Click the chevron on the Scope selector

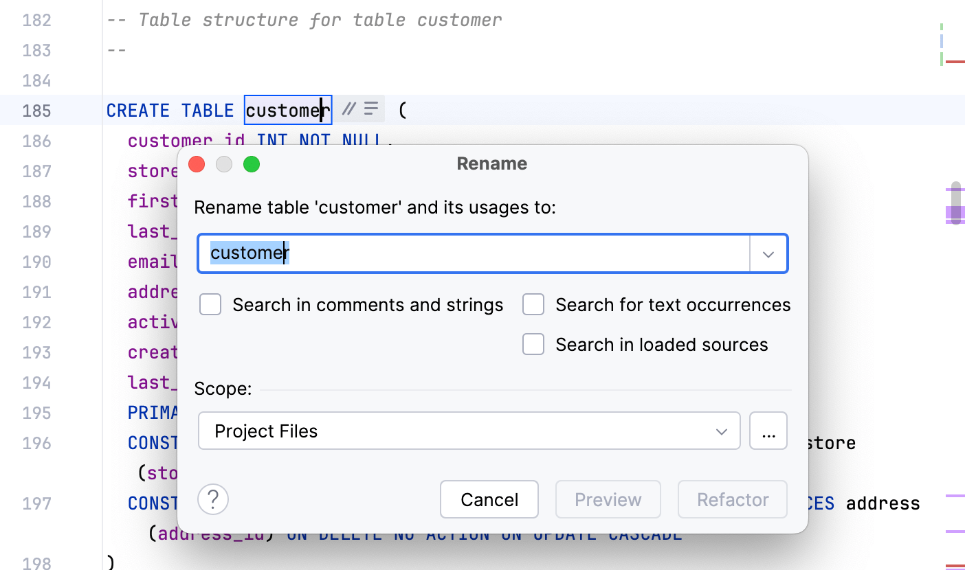coord(721,431)
